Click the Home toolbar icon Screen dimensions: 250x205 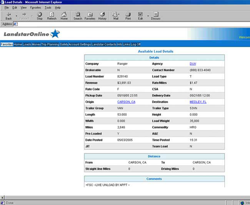64,16
